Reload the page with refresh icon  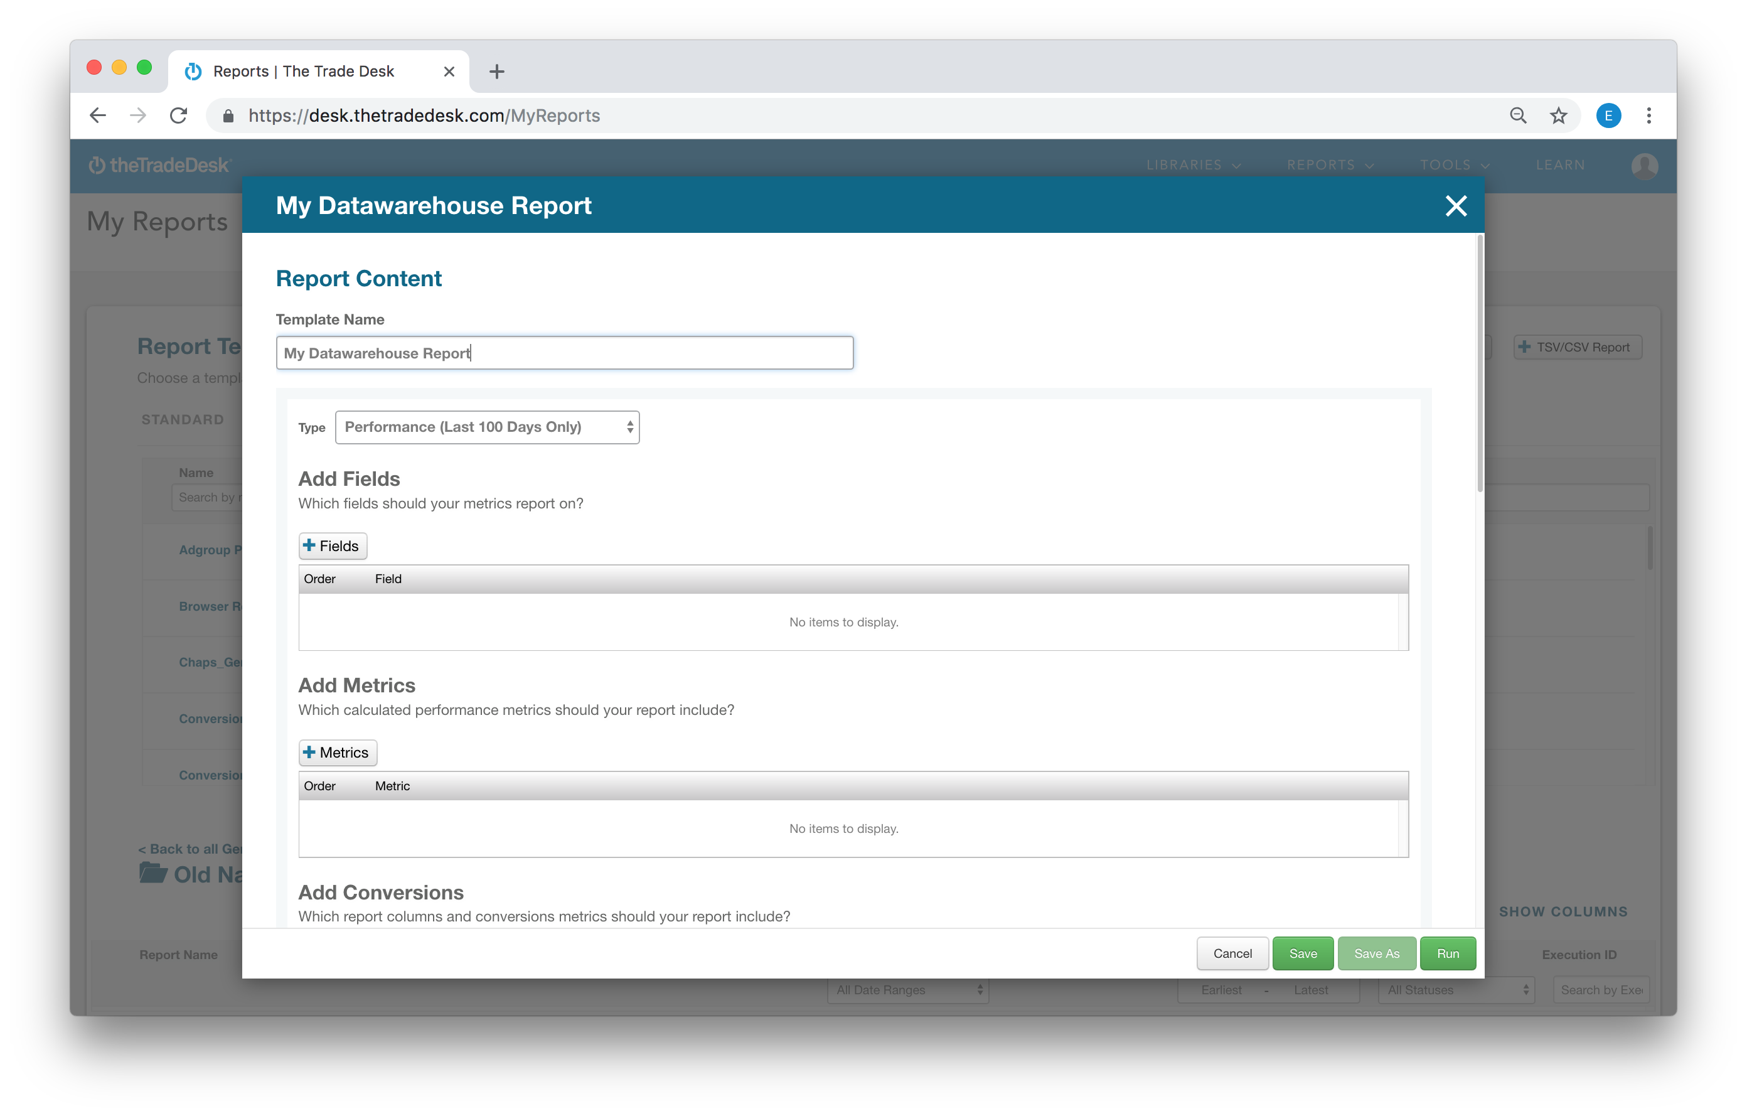(178, 115)
